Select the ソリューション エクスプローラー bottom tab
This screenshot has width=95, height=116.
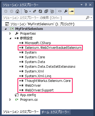21,112
